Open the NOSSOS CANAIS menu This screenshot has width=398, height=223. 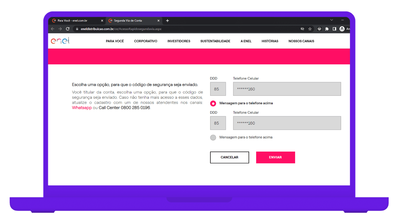301,41
